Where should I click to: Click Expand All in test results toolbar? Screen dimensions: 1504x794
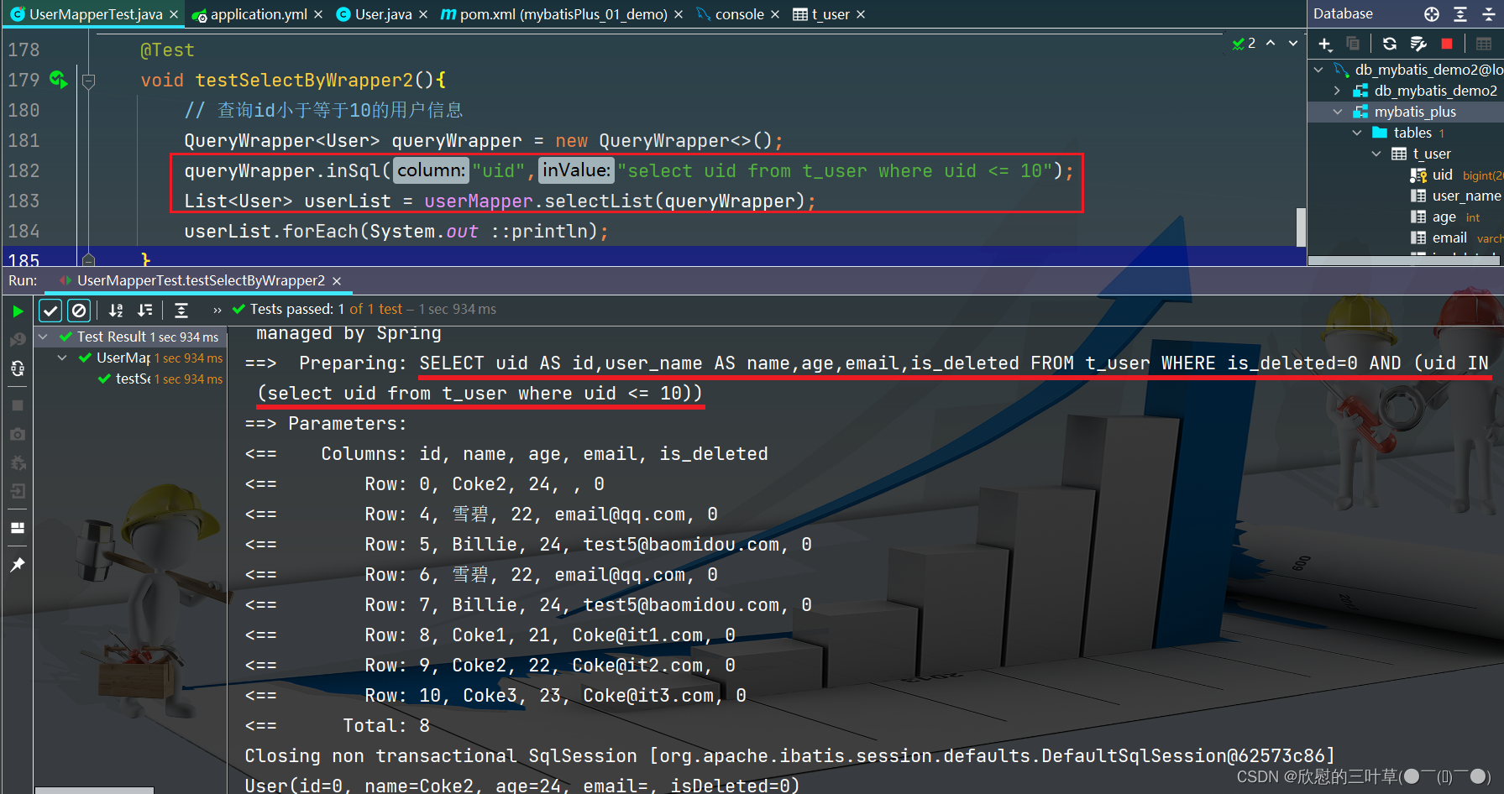point(181,311)
